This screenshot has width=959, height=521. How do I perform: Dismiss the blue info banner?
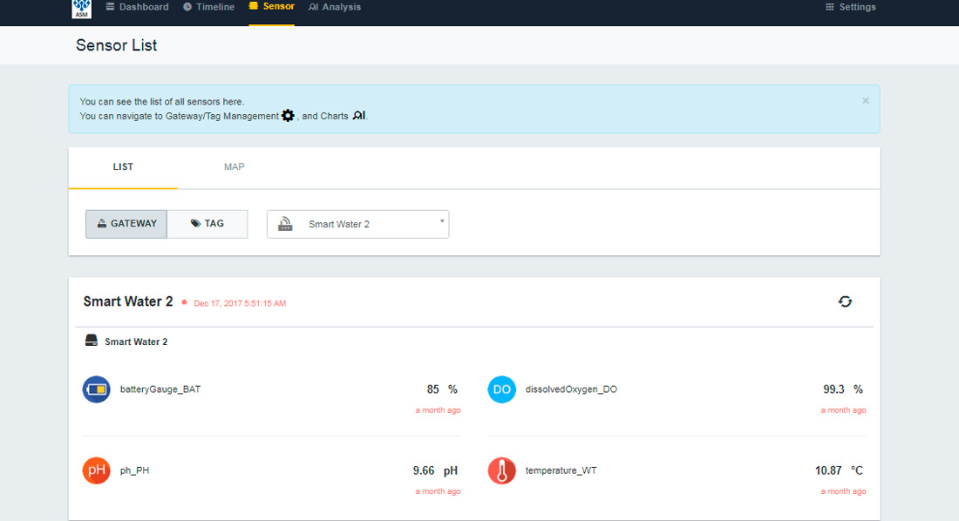coord(866,101)
